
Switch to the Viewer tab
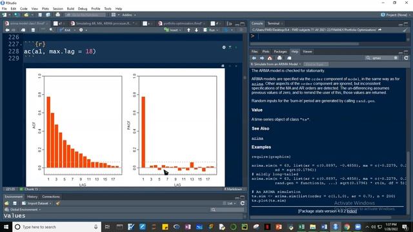(x=307, y=52)
